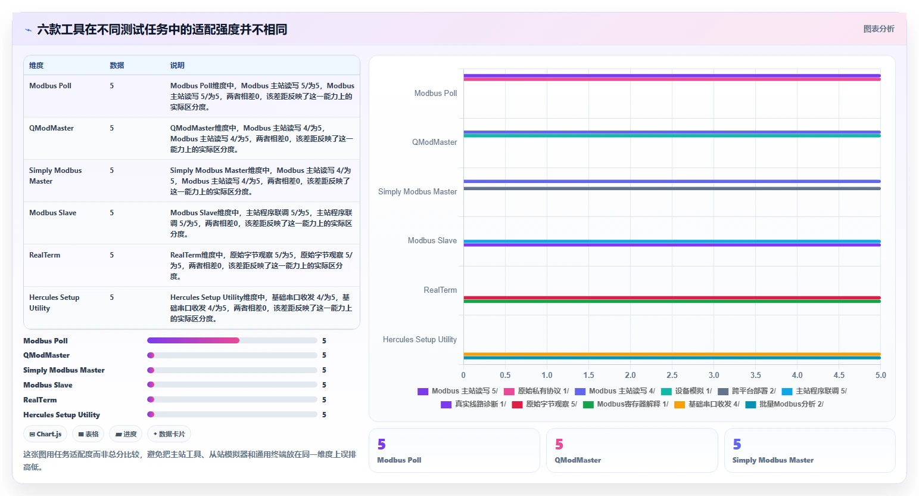
Task: Click the purple Modbus Poll chart bar
Action: coord(672,76)
